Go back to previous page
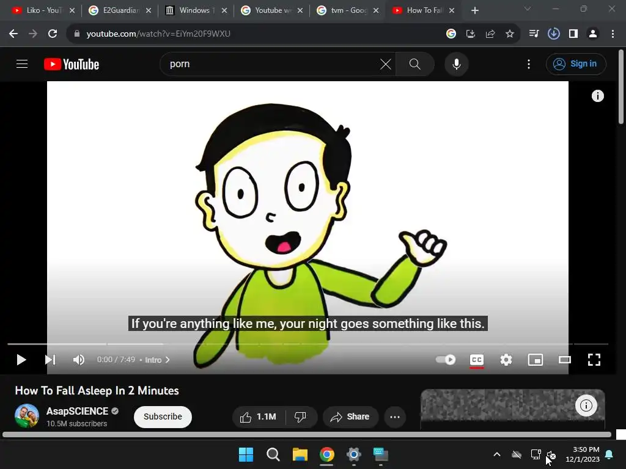The image size is (626, 469). point(13,34)
